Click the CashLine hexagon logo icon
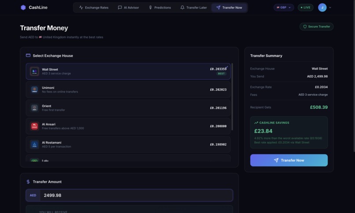The height and width of the screenshot is (213, 355). (x=23, y=7)
